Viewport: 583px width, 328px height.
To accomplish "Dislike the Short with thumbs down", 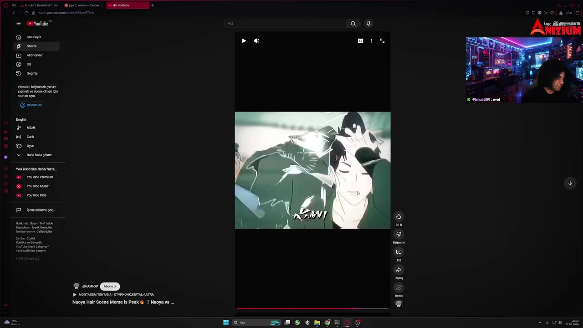I will 399,234.
